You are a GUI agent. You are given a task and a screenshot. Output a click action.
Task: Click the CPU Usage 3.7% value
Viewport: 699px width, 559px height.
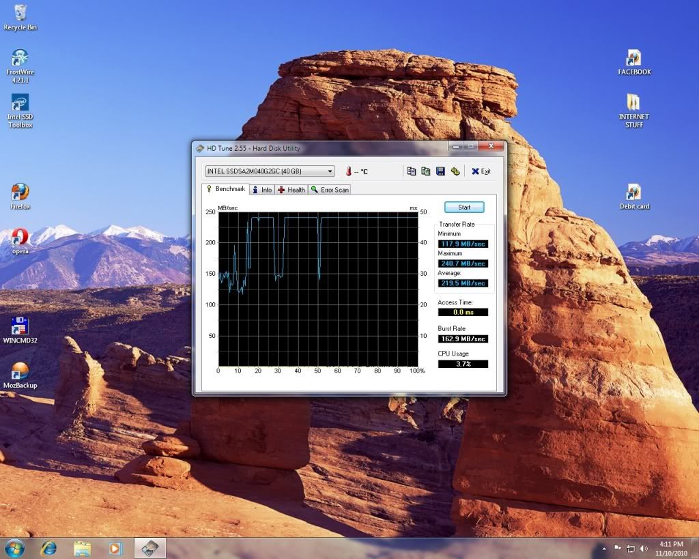(x=463, y=364)
